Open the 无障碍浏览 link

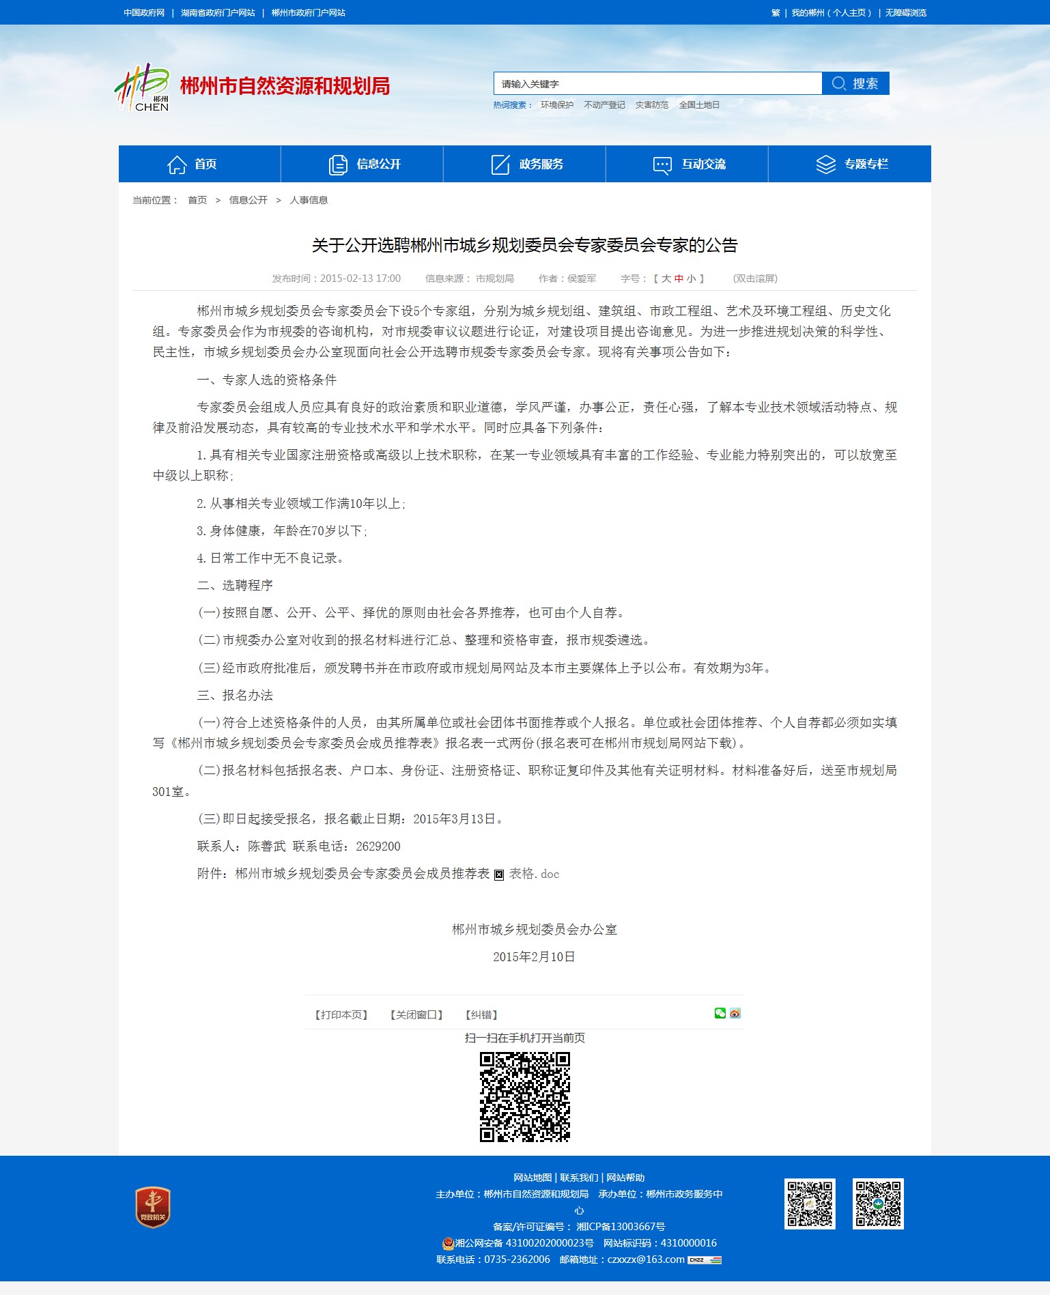(x=906, y=13)
